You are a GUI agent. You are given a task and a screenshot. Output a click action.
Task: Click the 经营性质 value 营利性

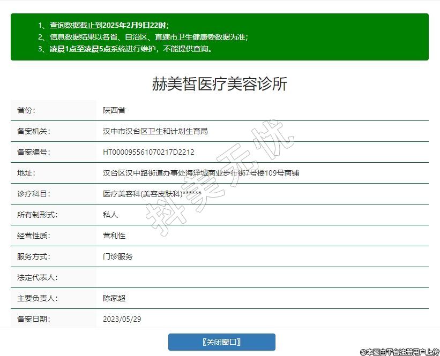tap(114, 236)
